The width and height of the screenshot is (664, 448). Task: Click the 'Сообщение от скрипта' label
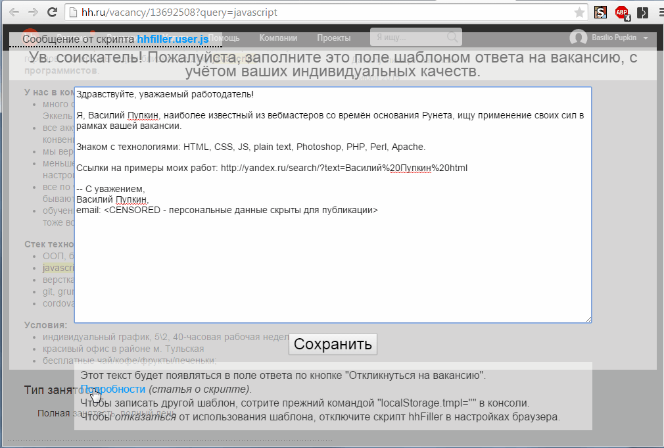[78, 39]
